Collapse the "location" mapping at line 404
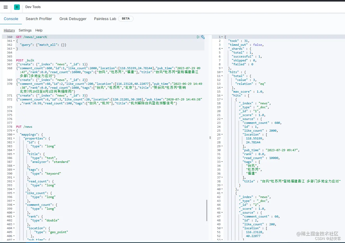 pyautogui.click(x=14, y=228)
